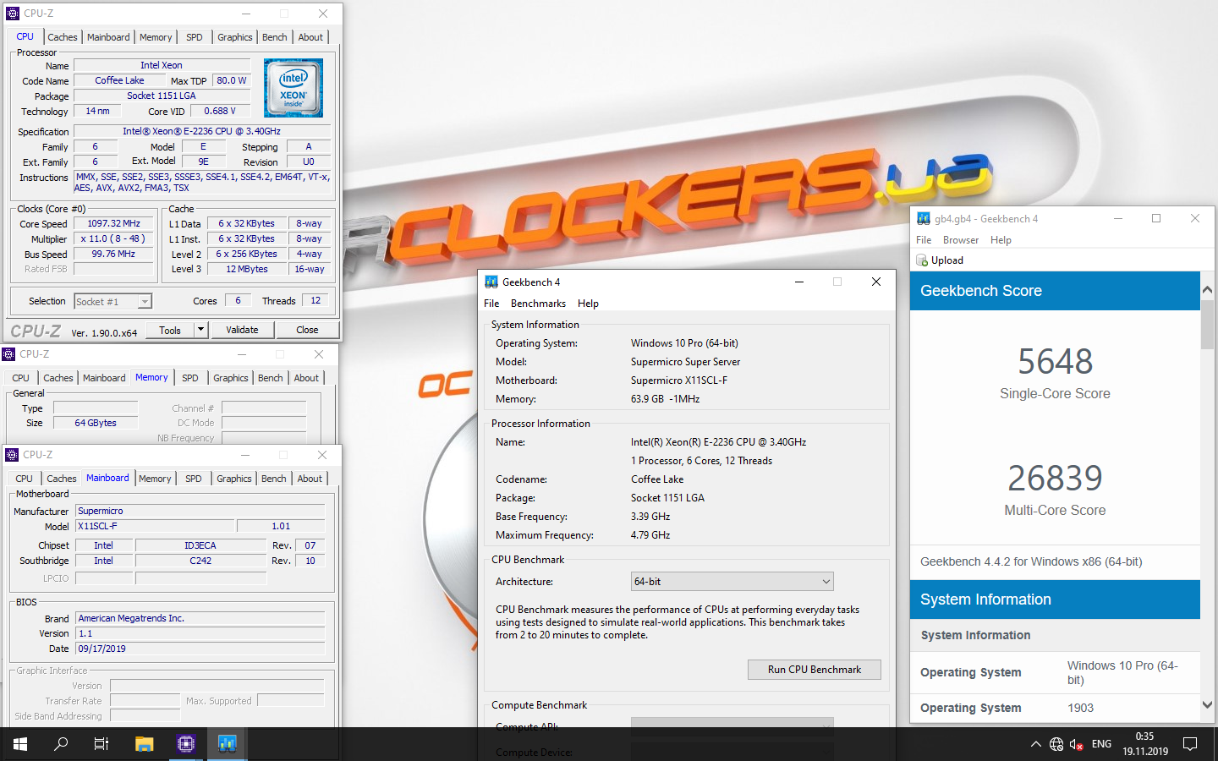
Task: Click the Intel Xeon inside logo
Action: [294, 88]
